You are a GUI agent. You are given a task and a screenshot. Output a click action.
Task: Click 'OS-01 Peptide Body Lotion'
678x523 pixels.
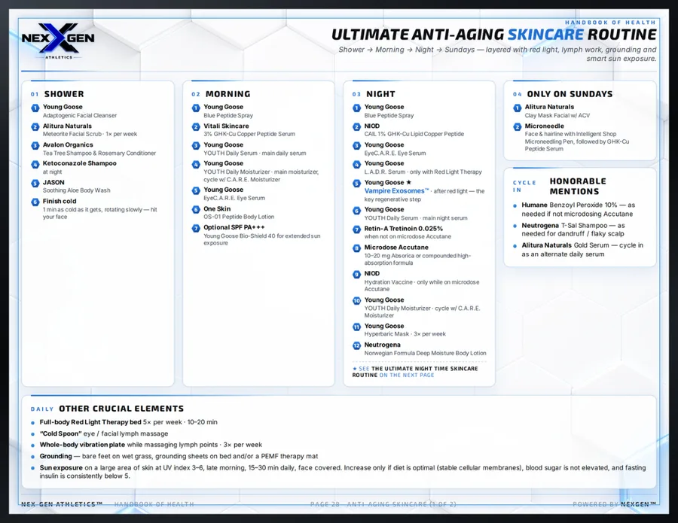tap(239, 217)
